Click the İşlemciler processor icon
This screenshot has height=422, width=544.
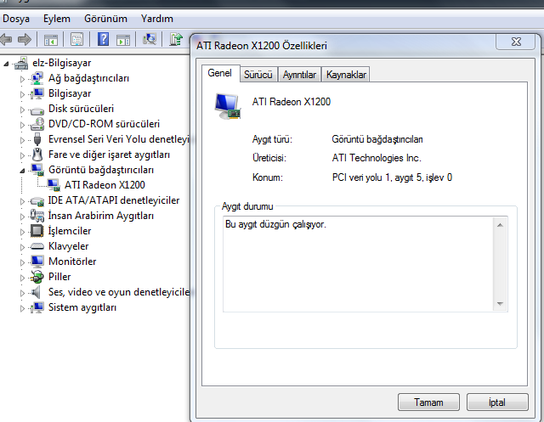click(x=37, y=231)
